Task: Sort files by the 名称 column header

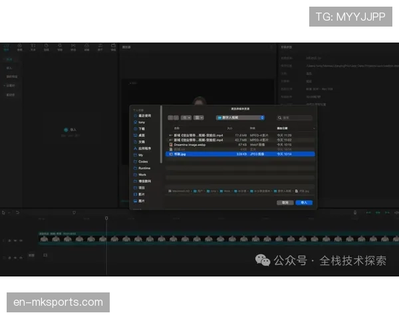Action: [x=177, y=128]
